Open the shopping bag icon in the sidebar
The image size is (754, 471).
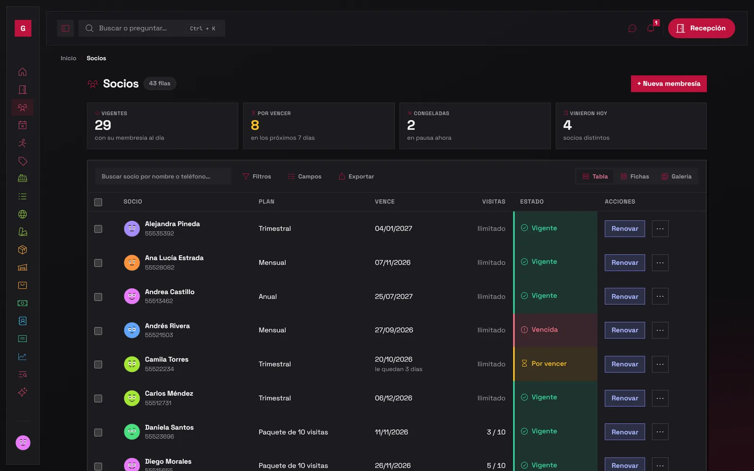(22, 285)
